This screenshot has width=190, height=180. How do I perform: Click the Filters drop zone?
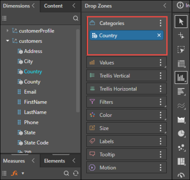coord(127,102)
